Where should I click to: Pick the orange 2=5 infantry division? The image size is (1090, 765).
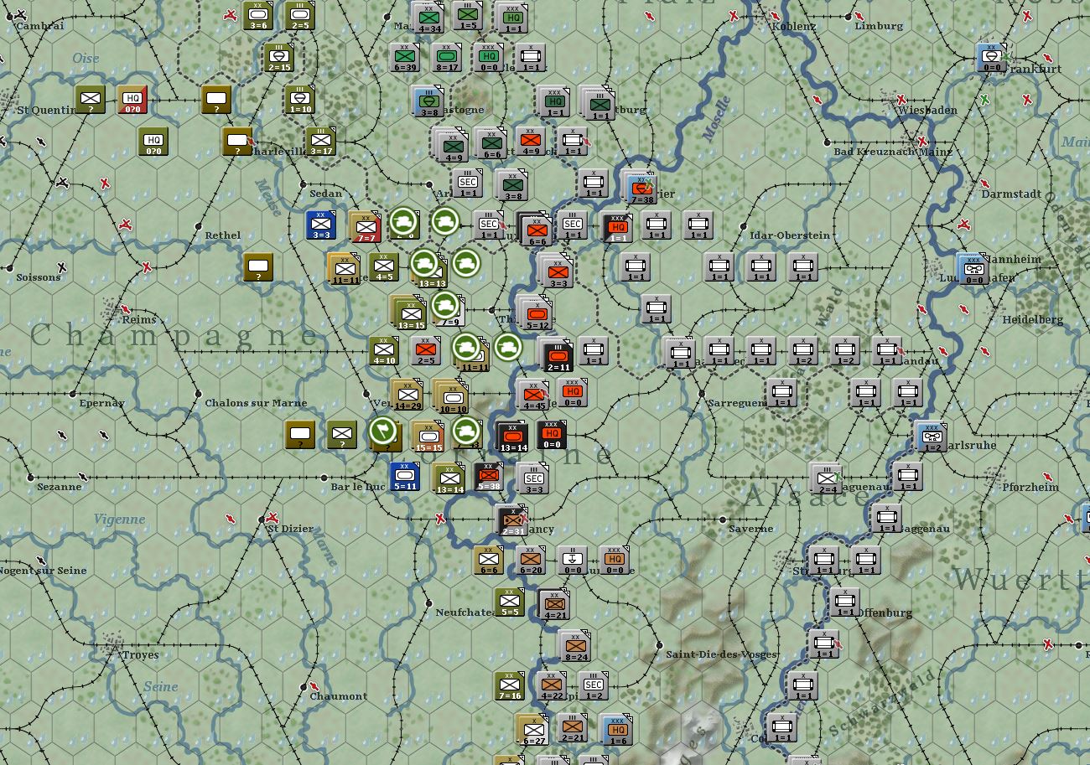point(426,351)
